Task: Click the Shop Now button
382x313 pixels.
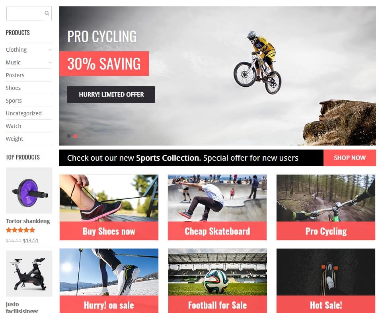Action: (350, 158)
